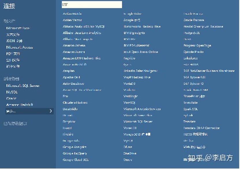240x169 pixels.
Task: Click the connector search input field
Action: [x=92, y=5]
